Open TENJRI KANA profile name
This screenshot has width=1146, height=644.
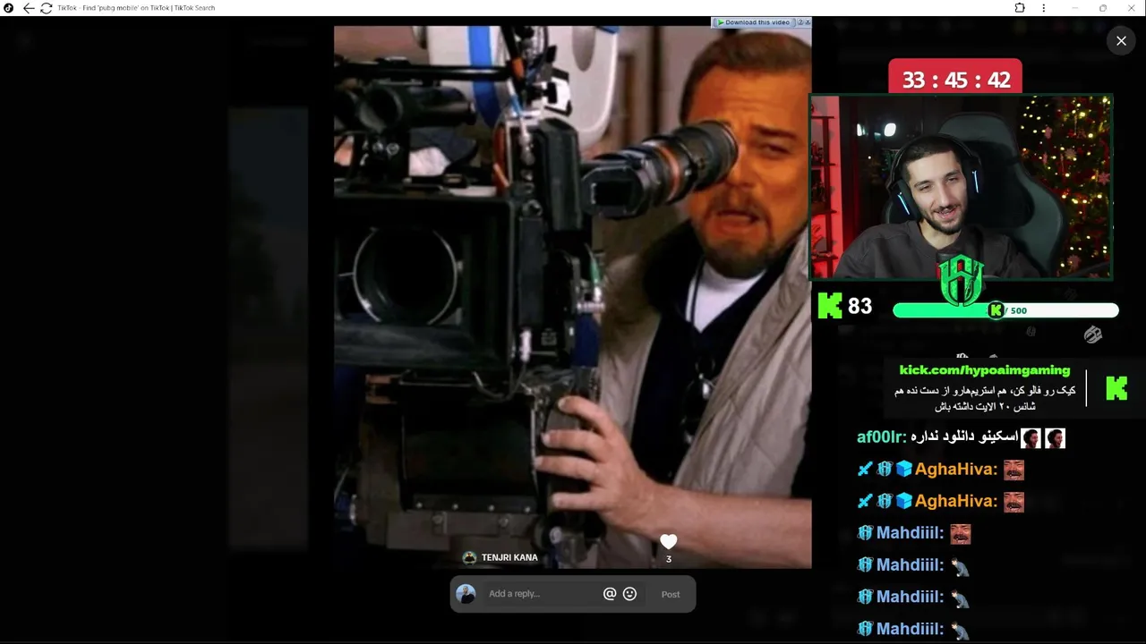pyautogui.click(x=509, y=557)
